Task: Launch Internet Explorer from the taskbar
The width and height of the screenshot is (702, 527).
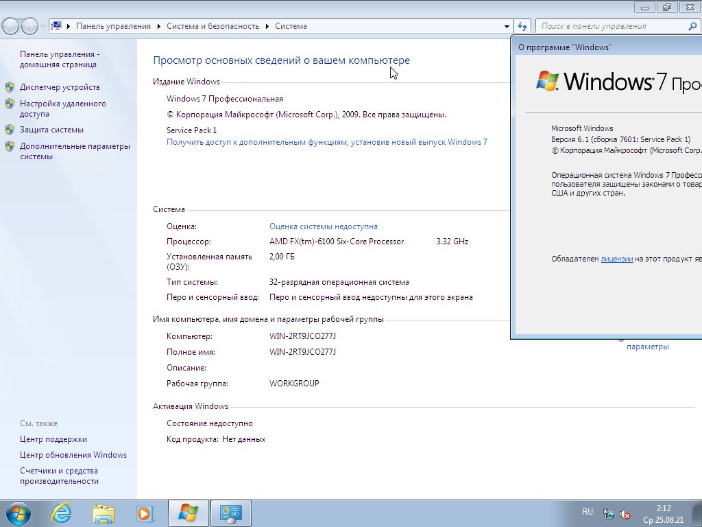Action: tap(61, 513)
